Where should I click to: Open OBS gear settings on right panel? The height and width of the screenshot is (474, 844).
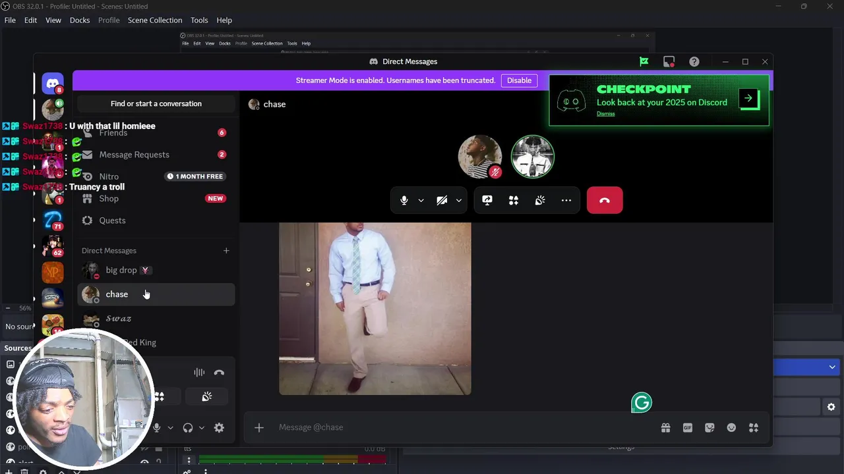[831, 408]
